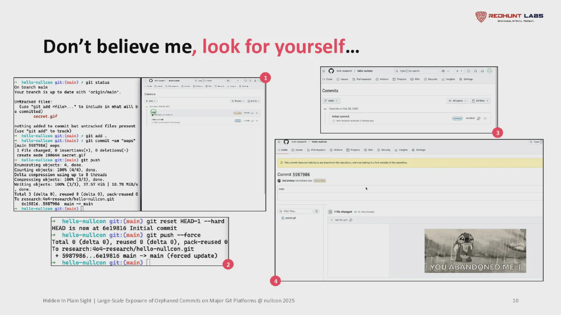Open the oops commit in screenshot 1

click(153, 112)
